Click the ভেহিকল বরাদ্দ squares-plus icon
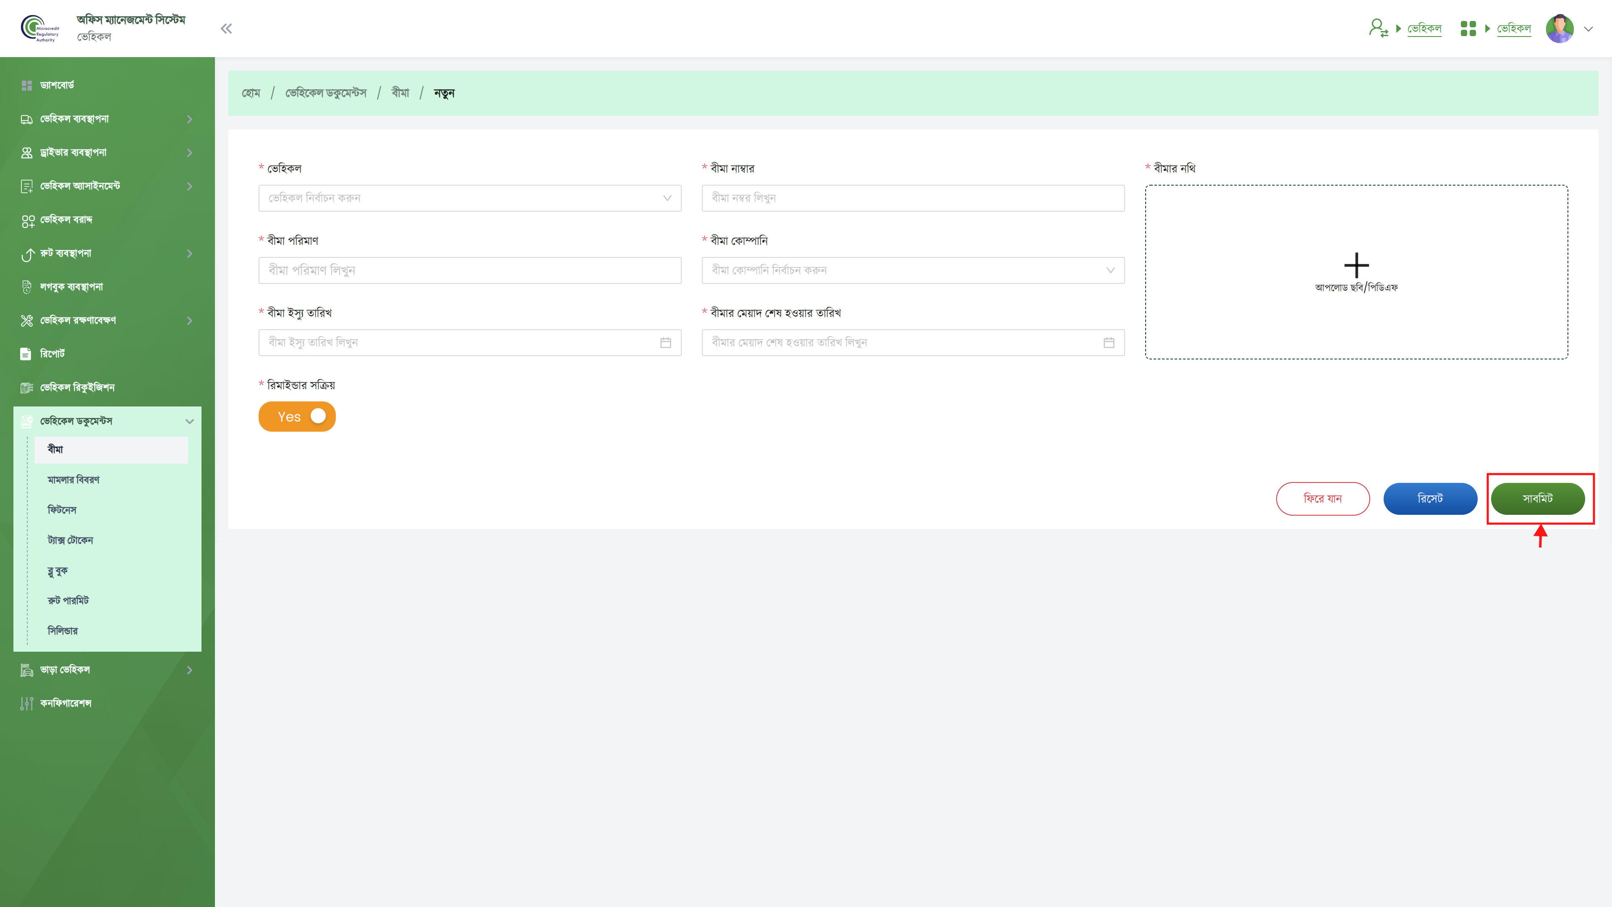Viewport: 1612px width, 907px height. (28, 221)
